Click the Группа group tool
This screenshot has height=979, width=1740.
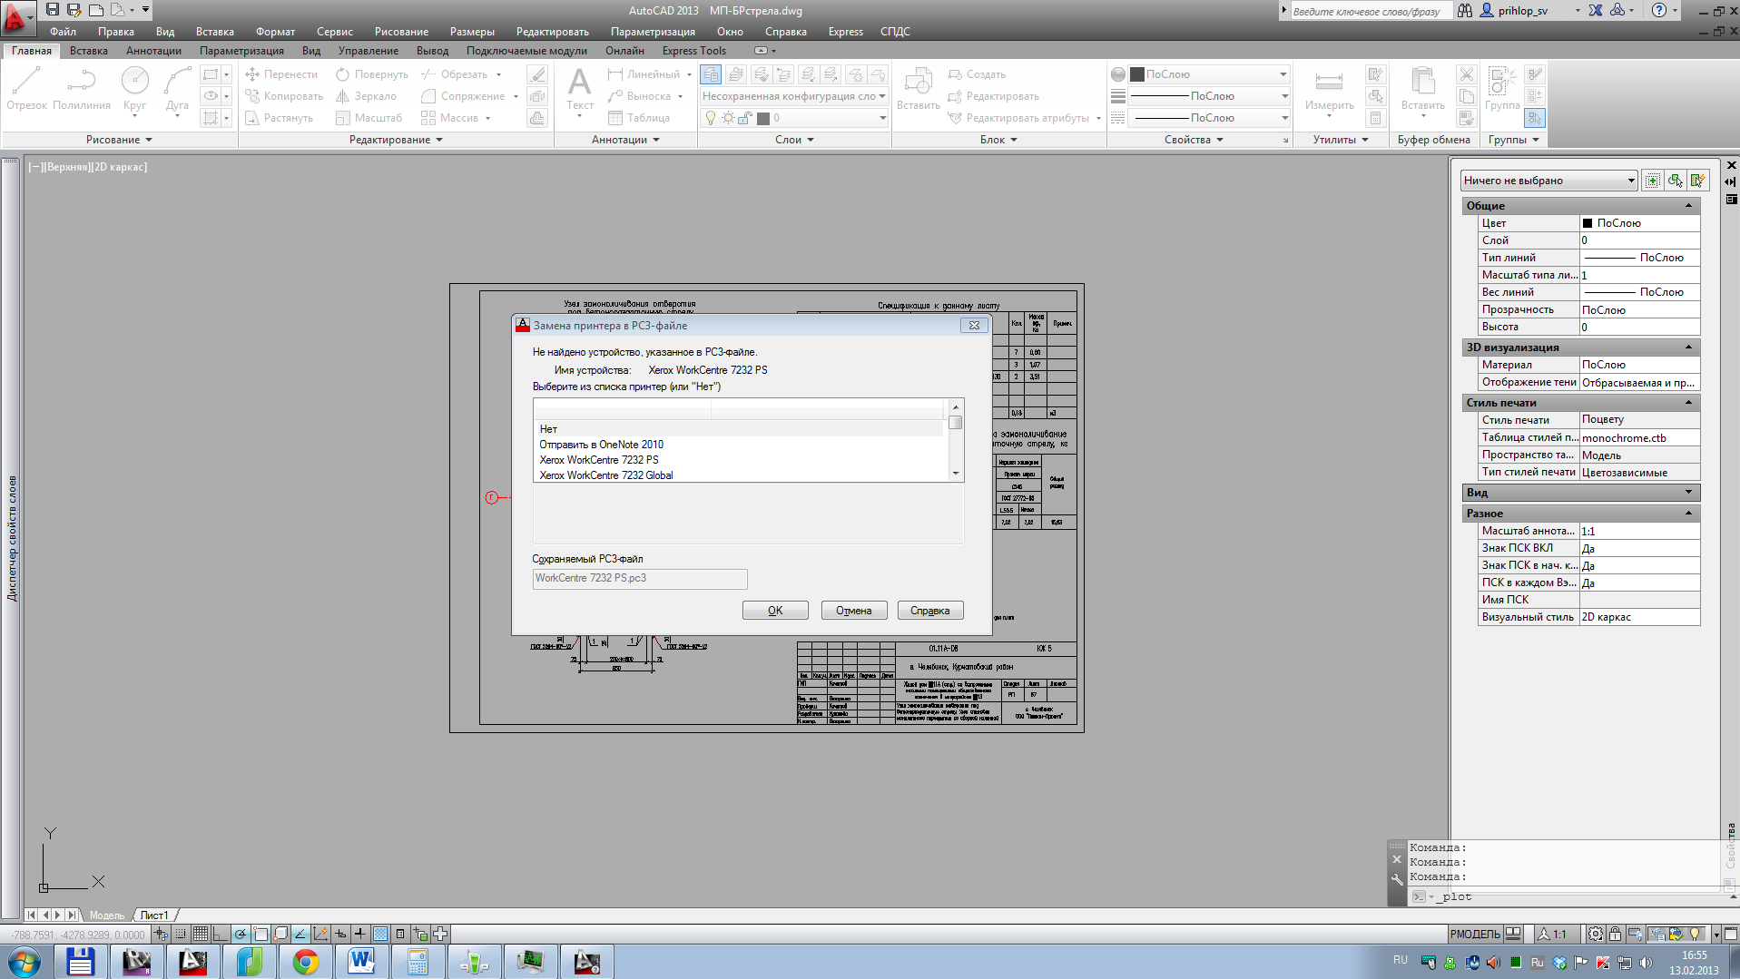click(x=1502, y=89)
